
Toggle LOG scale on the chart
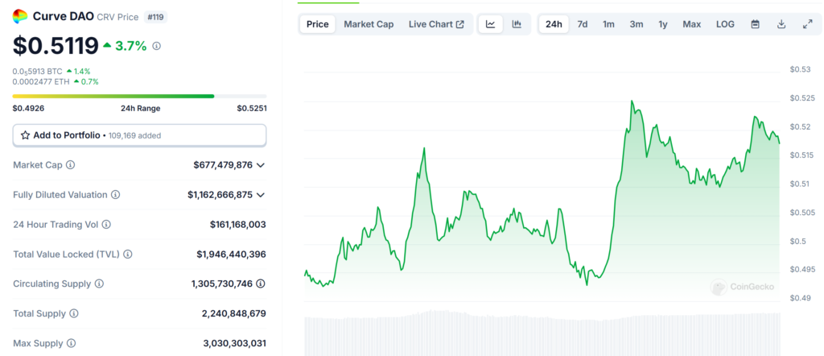(725, 24)
